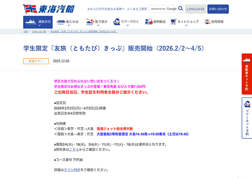
Task: Click text 大型客船2等和室限定
Action: [112, 134]
